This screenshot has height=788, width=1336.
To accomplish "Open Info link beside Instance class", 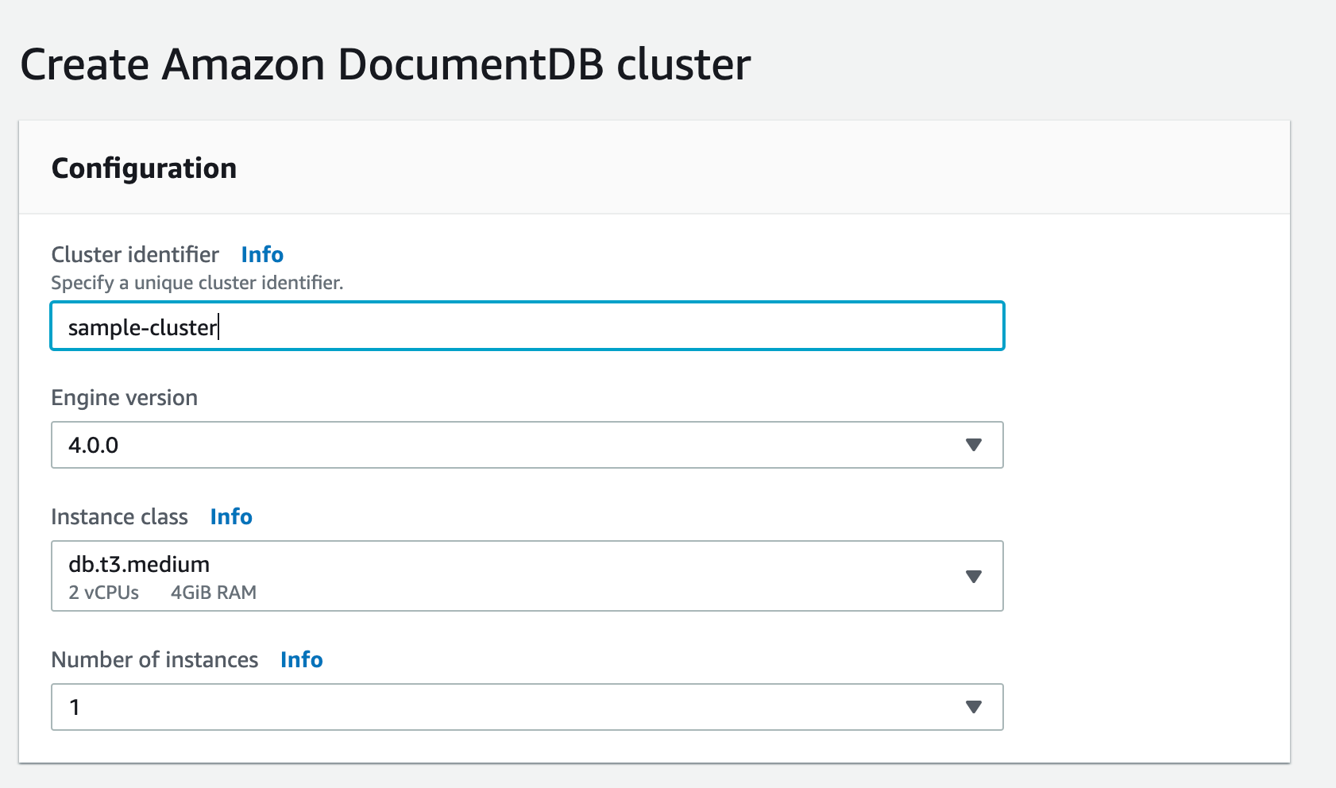I will (231, 516).
